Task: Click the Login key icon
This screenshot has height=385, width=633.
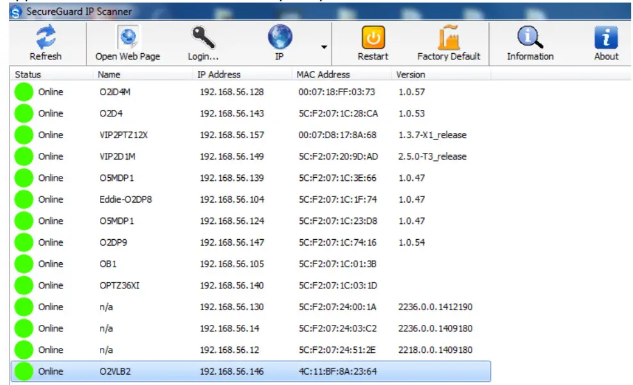Action: pyautogui.click(x=203, y=37)
